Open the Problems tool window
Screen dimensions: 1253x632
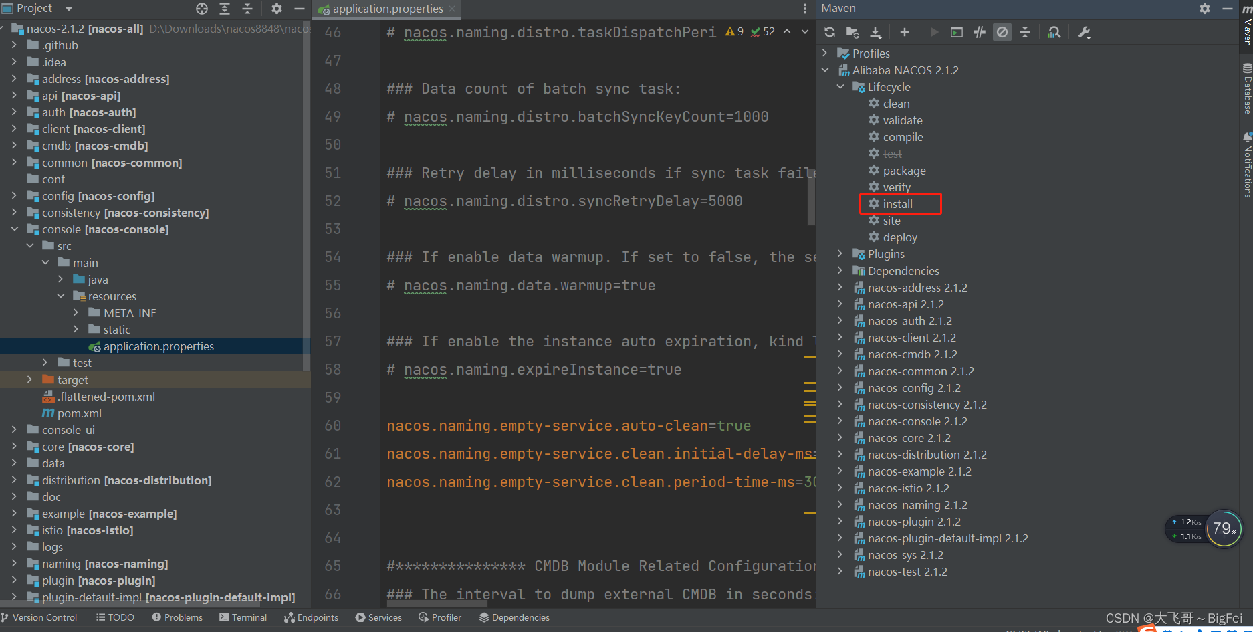coord(177,617)
